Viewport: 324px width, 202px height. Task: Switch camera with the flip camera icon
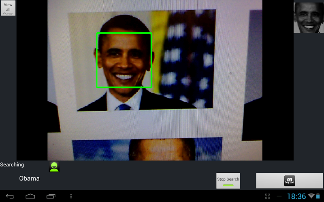coord(289,181)
